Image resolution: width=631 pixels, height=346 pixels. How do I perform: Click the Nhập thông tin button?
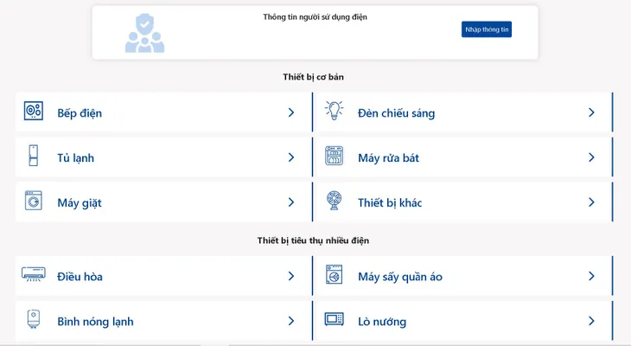click(x=487, y=29)
